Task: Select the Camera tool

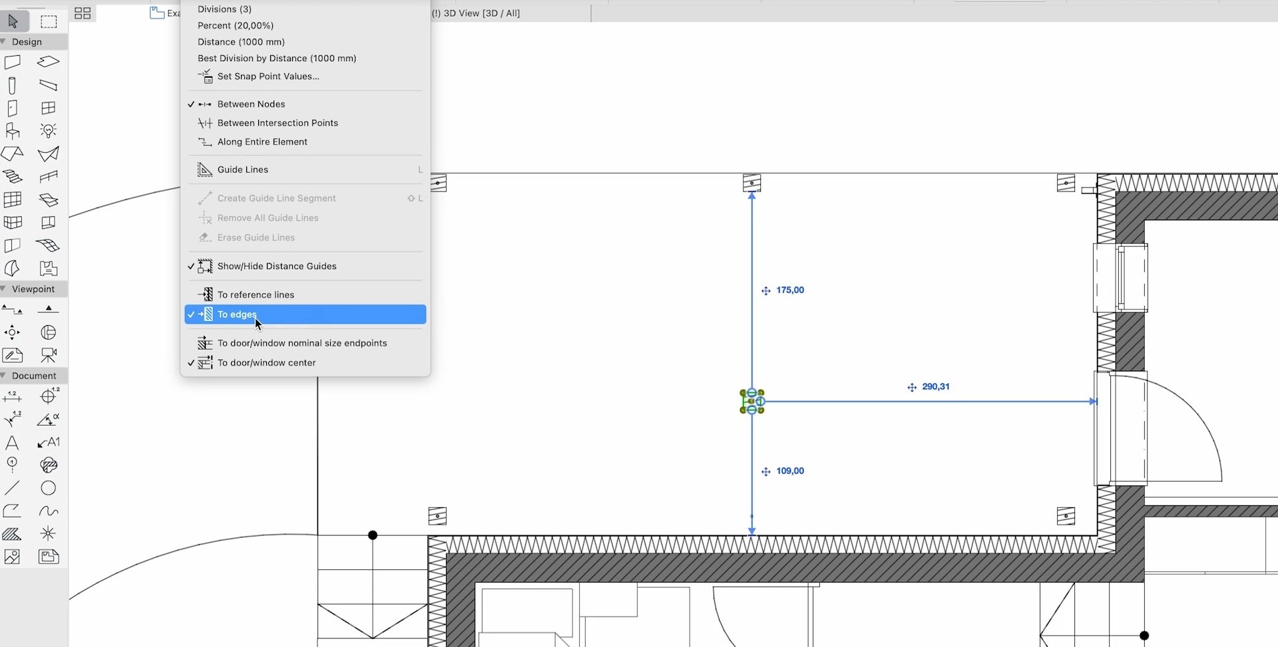Action: pyautogui.click(x=49, y=355)
